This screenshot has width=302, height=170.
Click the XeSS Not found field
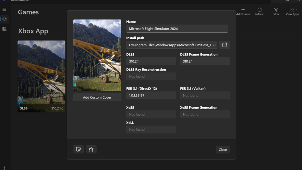point(151,115)
